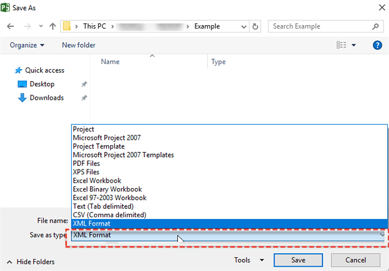Open the recent locations chevron
This screenshot has height=271, width=389.
(41, 26)
